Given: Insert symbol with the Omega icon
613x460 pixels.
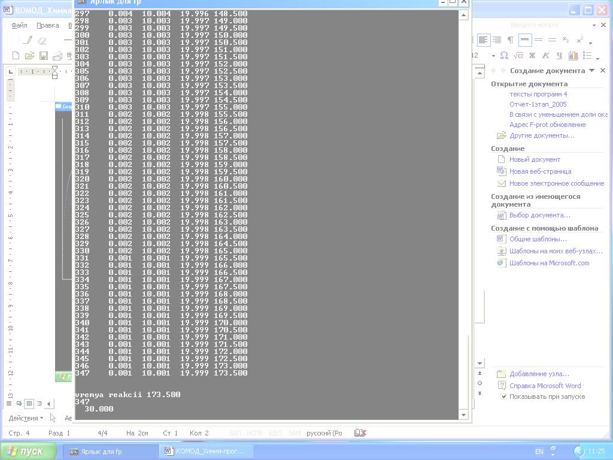Looking at the screenshot, I should click(504, 56).
